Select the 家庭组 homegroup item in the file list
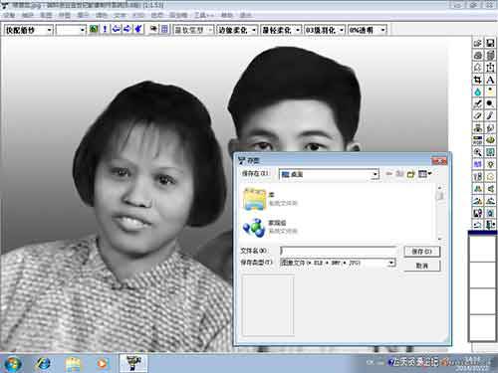The width and height of the screenshot is (498, 373). point(270,227)
